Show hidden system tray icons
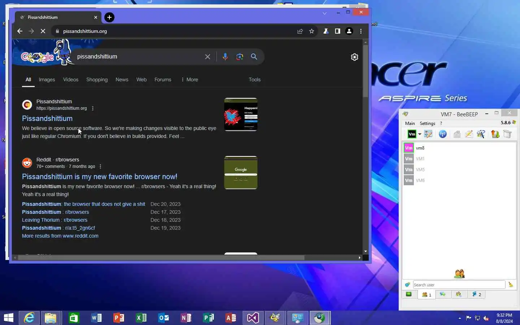The image size is (520, 325). (x=460, y=318)
